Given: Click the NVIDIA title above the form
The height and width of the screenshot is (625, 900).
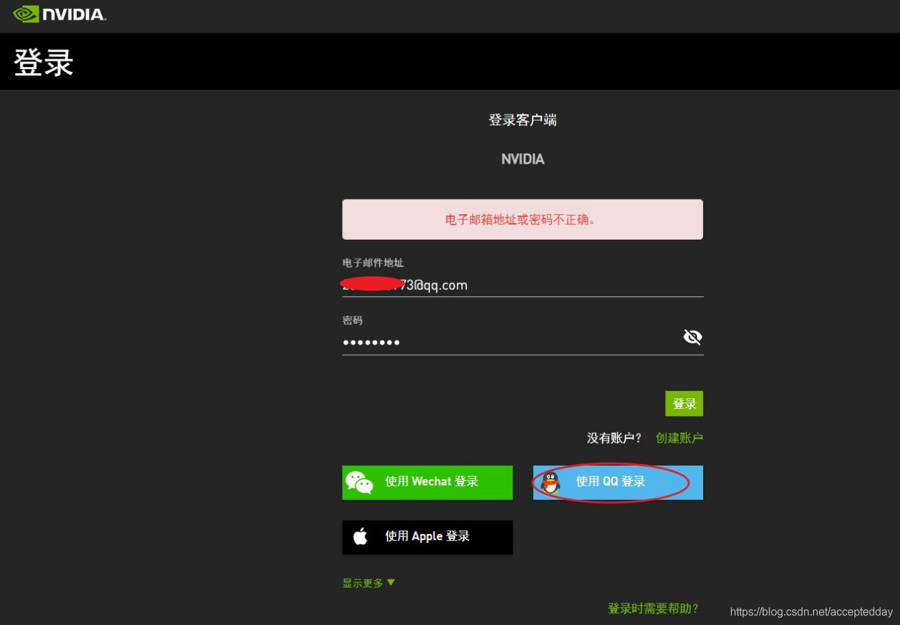Looking at the screenshot, I should (x=523, y=159).
